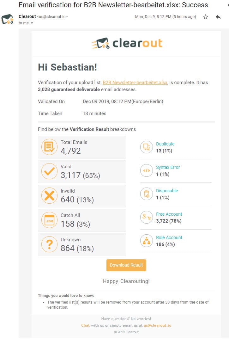
Task: Click the Syntax Error code icon
Action: click(147, 170)
